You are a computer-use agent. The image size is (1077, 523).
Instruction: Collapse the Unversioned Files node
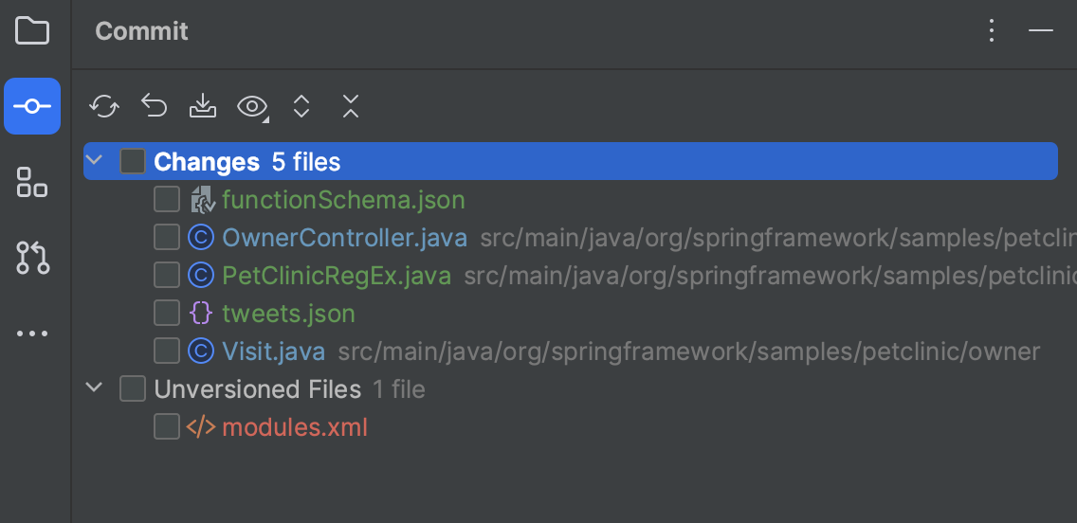tap(94, 388)
